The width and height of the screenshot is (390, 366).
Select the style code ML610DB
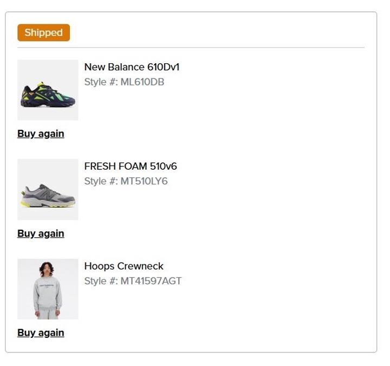click(x=142, y=82)
